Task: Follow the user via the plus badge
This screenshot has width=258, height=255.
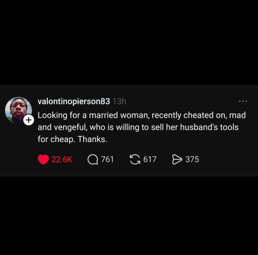Action: [28, 120]
